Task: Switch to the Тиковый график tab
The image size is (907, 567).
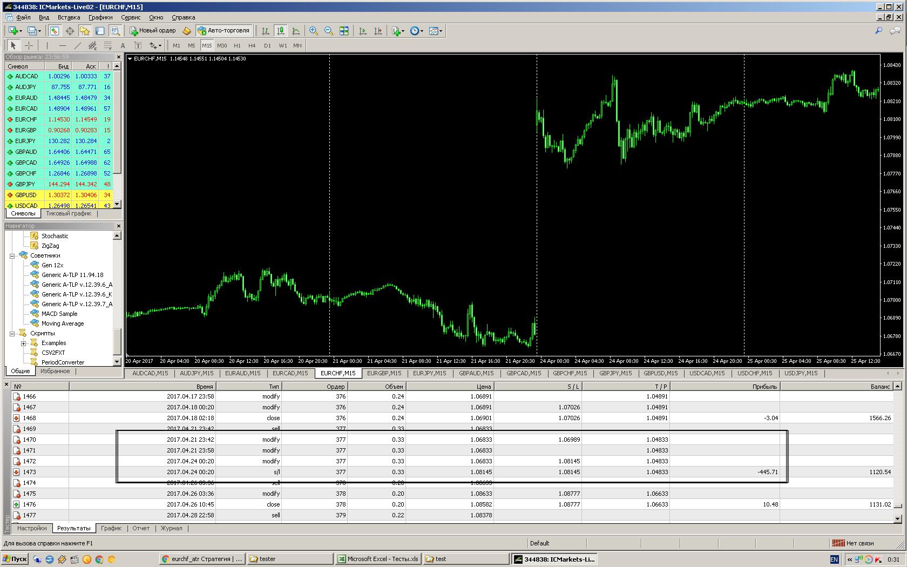Action: [x=69, y=213]
